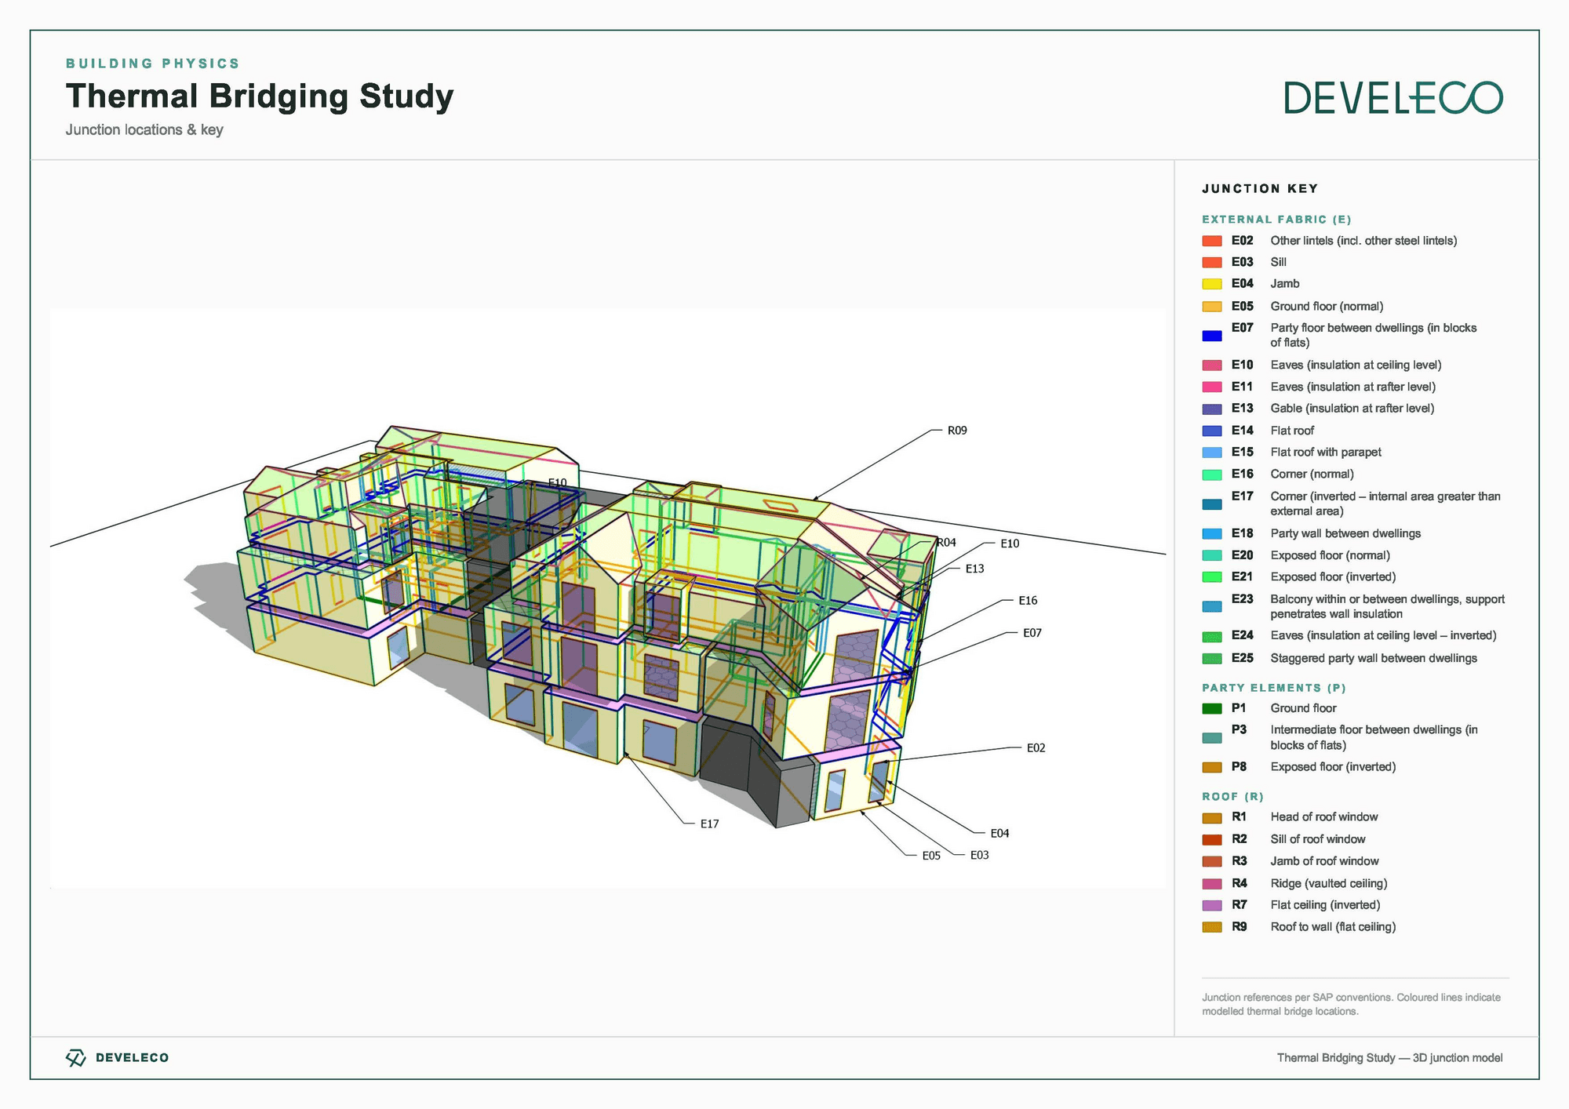Click the 'Roof to wall (flat ceiling)' text
Screen dimensions: 1569x1109
click(x=1333, y=927)
